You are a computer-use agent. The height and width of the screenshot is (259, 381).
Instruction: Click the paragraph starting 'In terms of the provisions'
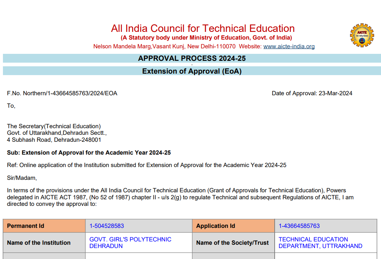coord(180,197)
